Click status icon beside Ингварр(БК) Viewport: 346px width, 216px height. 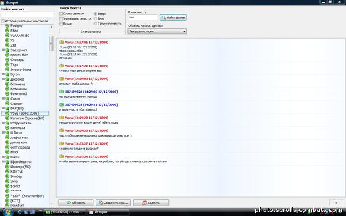(x=7, y=166)
